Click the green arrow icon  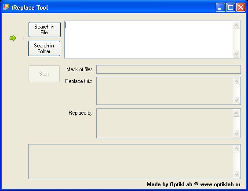[x=13, y=38]
